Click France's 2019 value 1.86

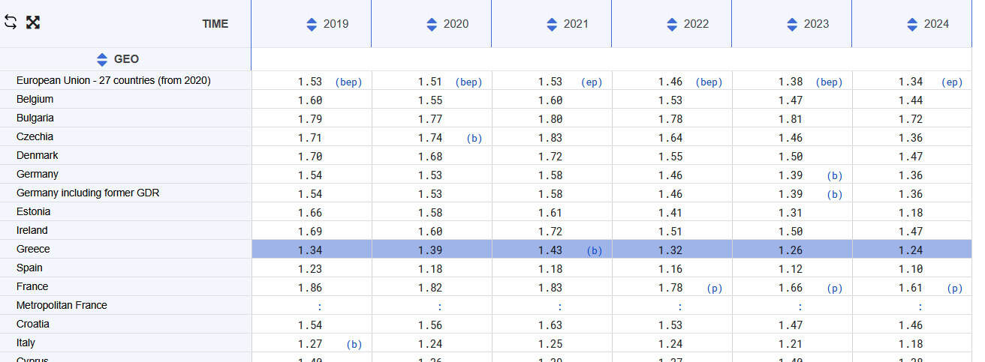[310, 288]
